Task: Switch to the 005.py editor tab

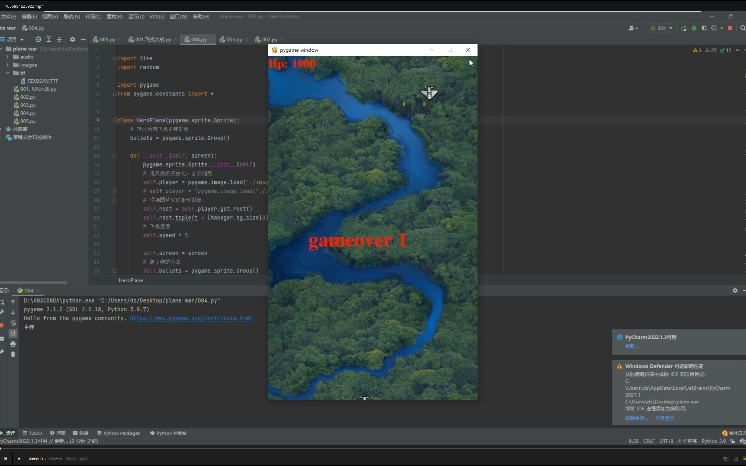Action: tap(234, 39)
